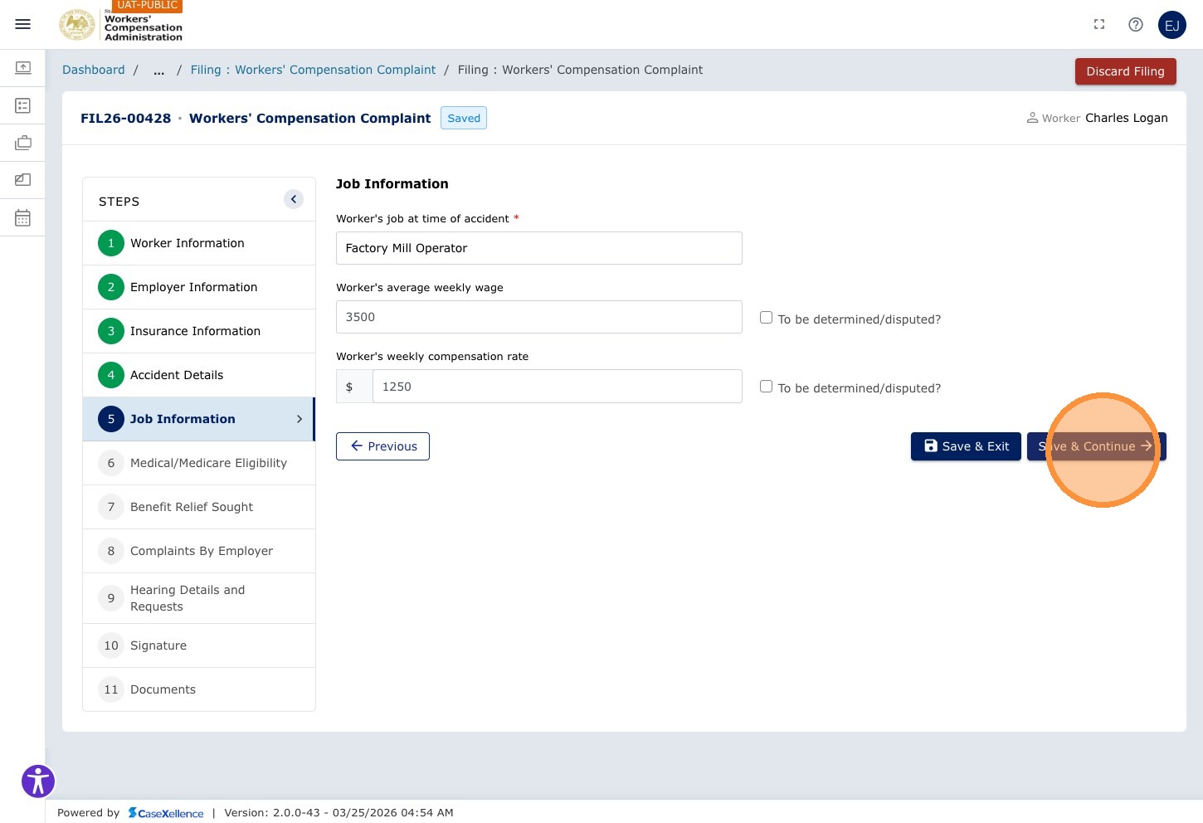Click the Save & Continue button

(1097, 446)
